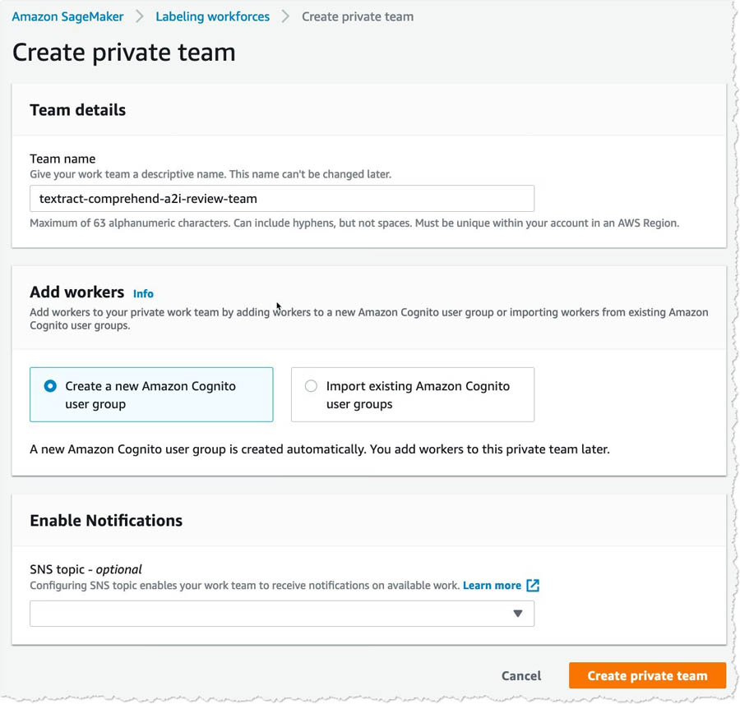Click the Add workers section heading
Image resolution: width=740 pixels, height=704 pixels.
tap(77, 292)
